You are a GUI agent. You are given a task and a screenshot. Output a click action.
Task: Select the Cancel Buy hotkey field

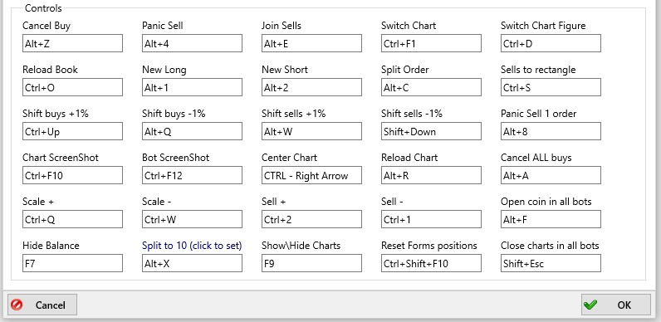click(72, 43)
